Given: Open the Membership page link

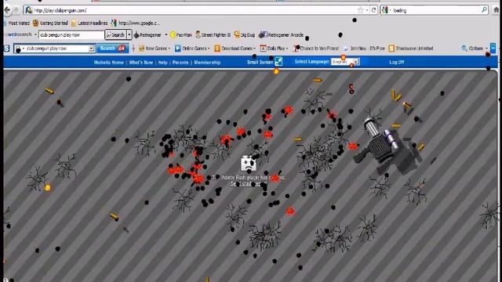Looking at the screenshot, I should [x=207, y=63].
